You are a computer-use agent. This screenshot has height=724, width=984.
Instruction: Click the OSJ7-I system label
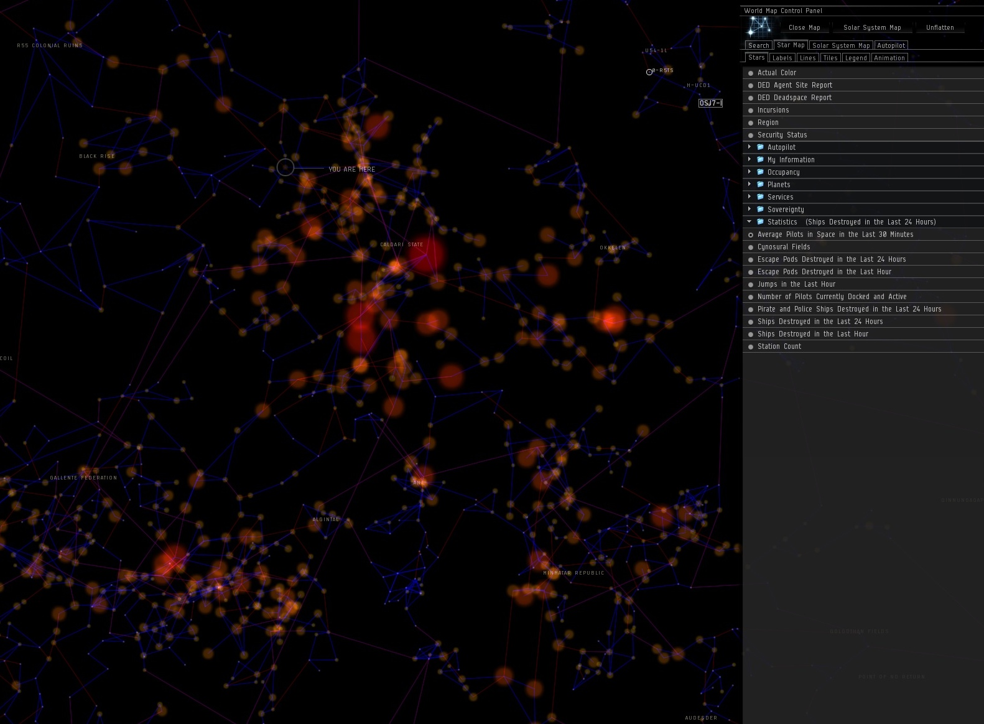710,103
